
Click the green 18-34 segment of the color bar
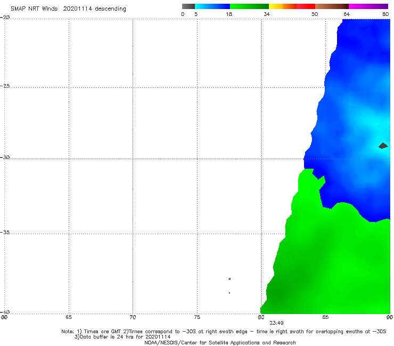pos(249,6)
